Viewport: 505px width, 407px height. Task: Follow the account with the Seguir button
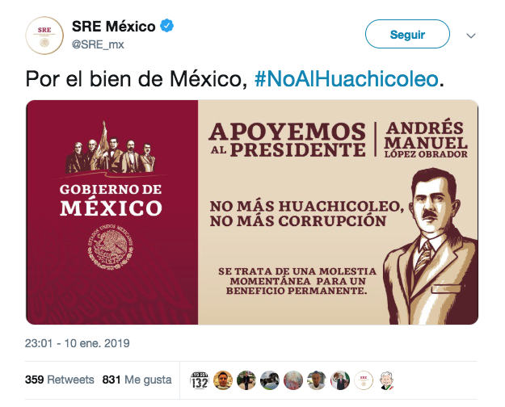click(x=407, y=34)
